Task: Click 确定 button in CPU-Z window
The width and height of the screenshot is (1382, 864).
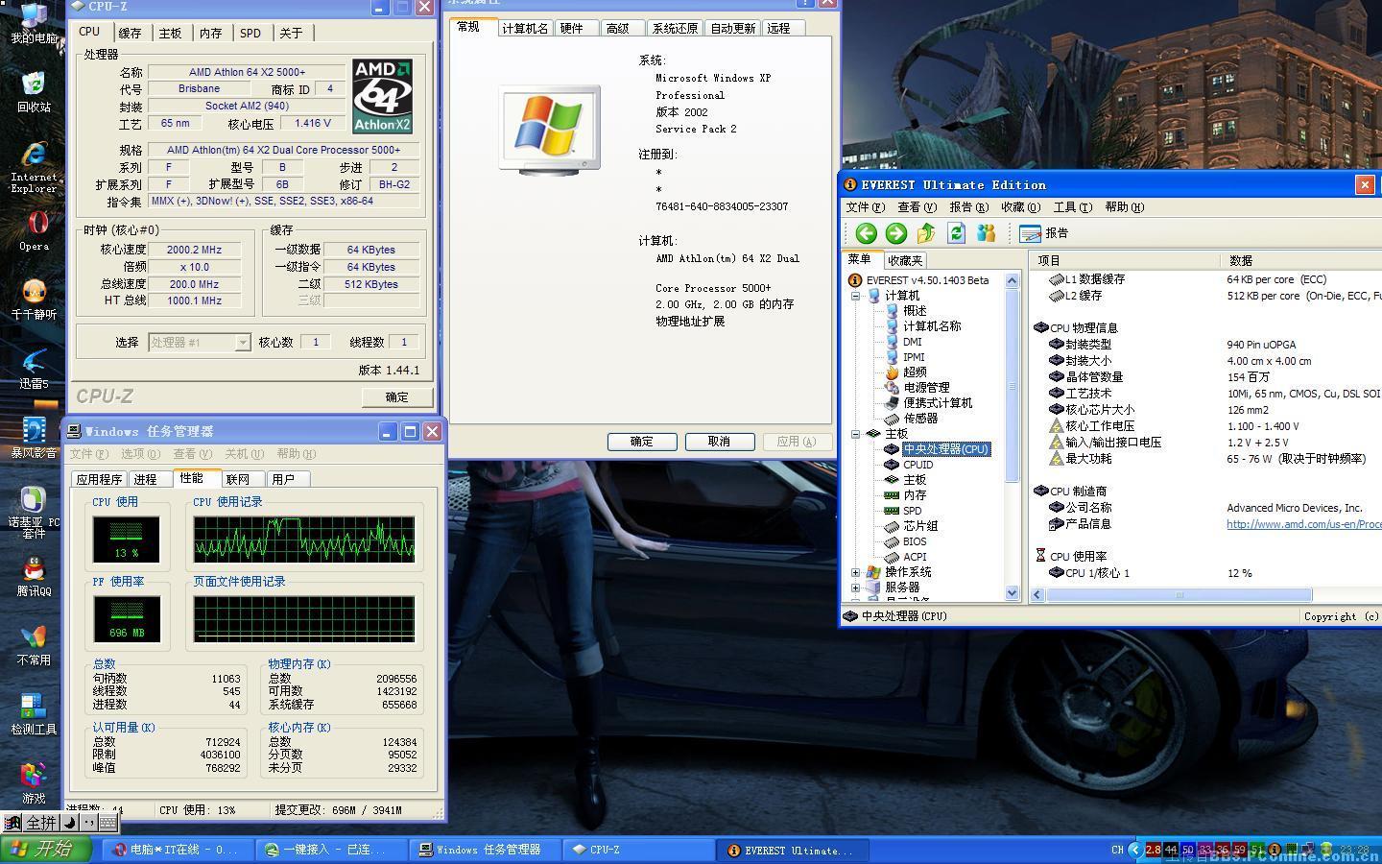Action: point(397,396)
